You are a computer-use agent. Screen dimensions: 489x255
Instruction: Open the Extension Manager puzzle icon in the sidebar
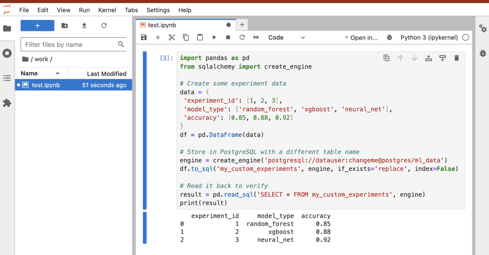pos(7,103)
